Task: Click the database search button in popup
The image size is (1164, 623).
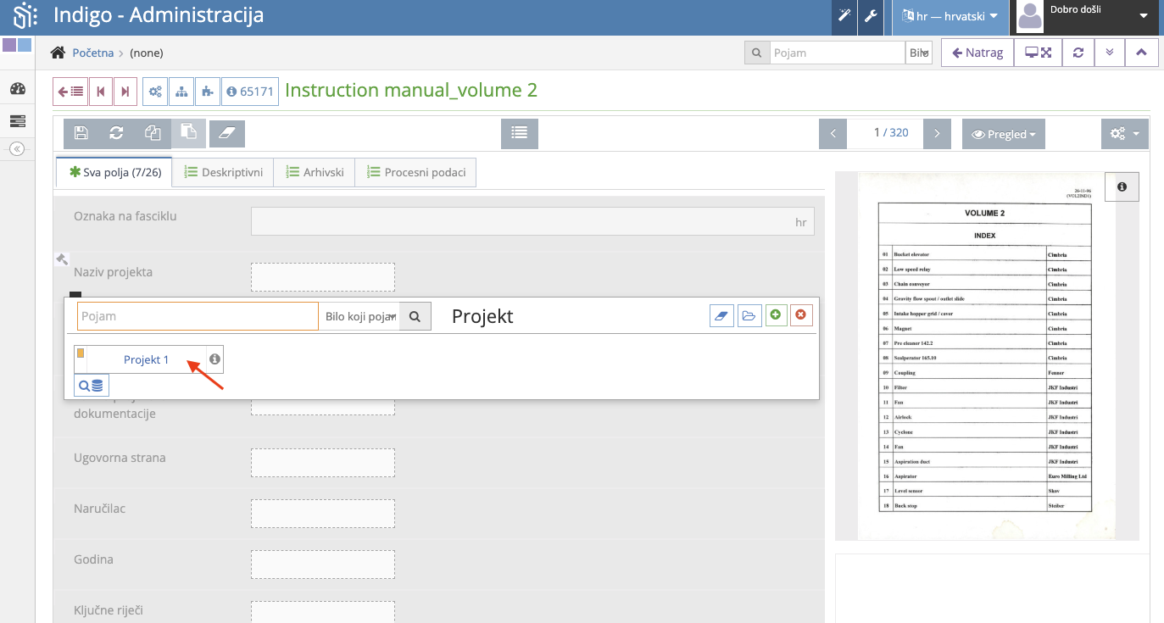Action: (x=92, y=386)
